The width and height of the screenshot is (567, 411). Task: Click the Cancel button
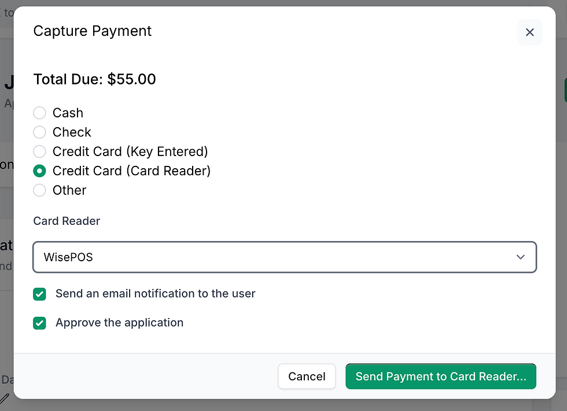(x=307, y=376)
